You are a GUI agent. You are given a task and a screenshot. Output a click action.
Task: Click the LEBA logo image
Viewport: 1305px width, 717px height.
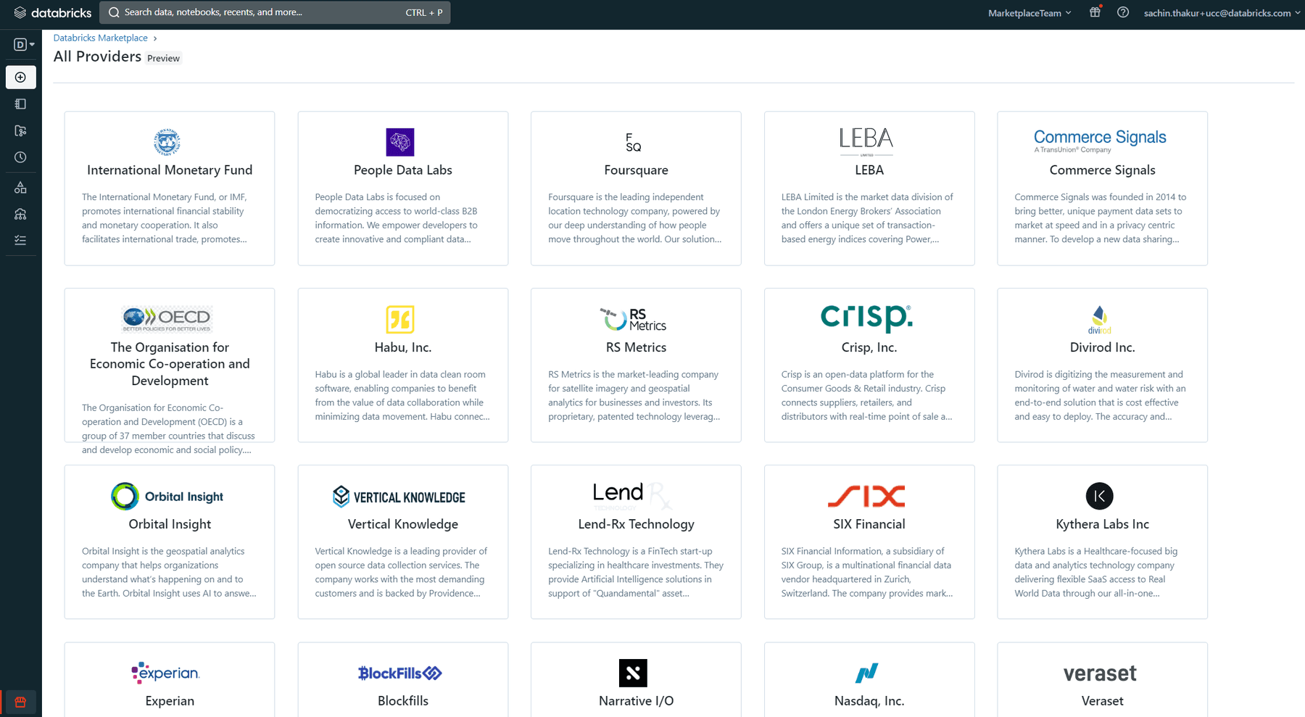click(x=866, y=141)
